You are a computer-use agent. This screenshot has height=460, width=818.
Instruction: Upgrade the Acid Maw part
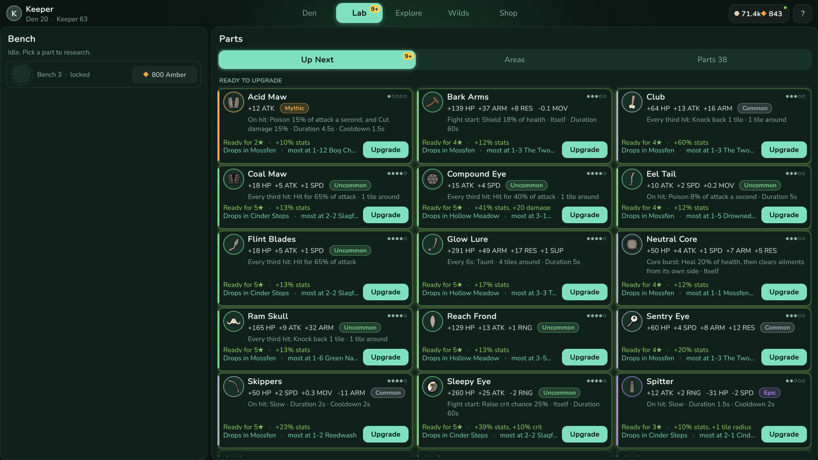386,150
